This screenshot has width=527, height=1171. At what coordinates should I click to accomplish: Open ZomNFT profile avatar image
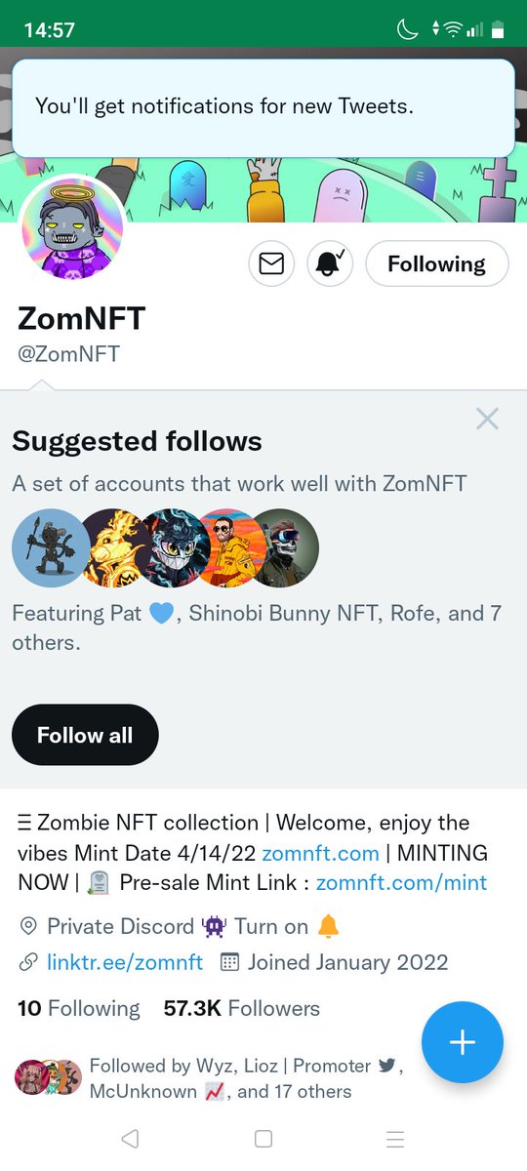coord(71,228)
